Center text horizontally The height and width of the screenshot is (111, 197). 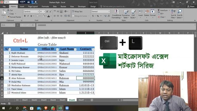58,16
